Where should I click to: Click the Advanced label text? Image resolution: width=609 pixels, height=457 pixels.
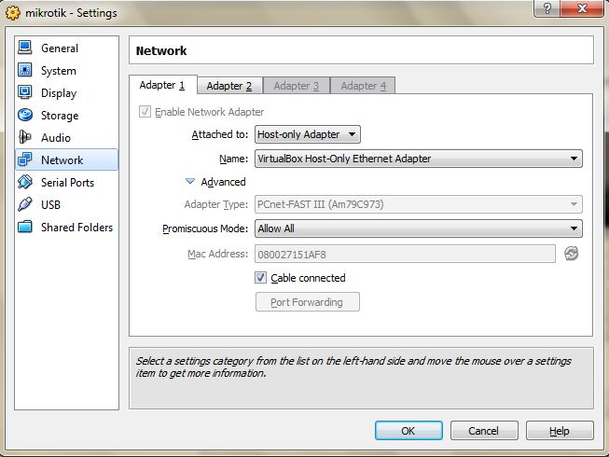(223, 182)
